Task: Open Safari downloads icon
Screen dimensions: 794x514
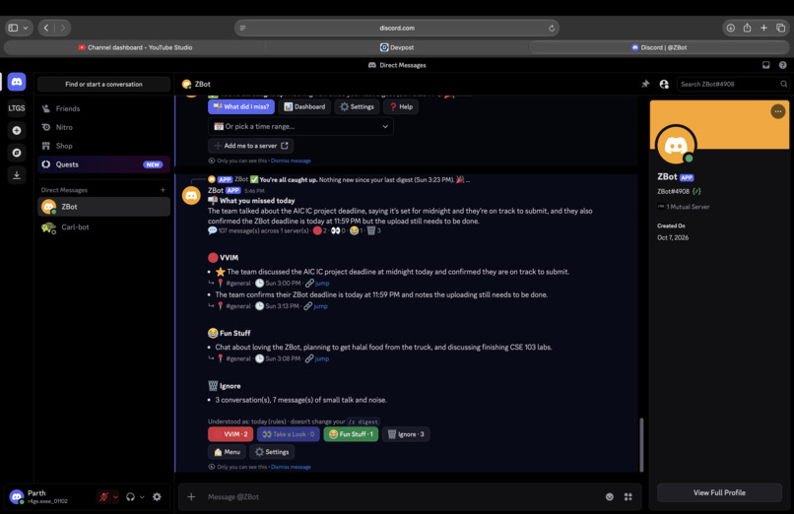Action: point(730,28)
